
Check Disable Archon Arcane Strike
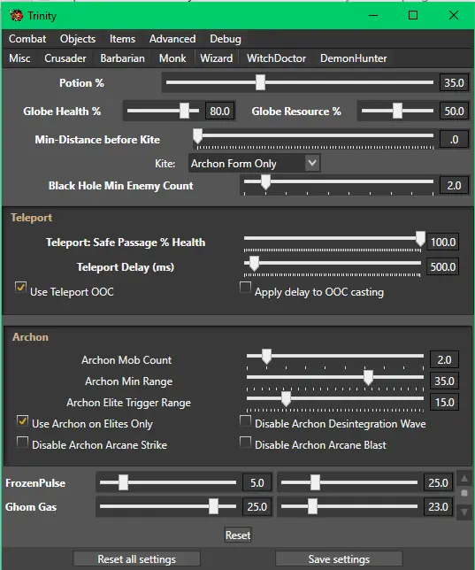[22, 443]
